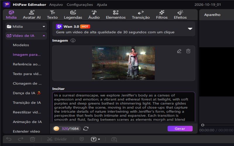Open the Avatar AI tab
This screenshot has height=146, width=234.
(32, 15)
